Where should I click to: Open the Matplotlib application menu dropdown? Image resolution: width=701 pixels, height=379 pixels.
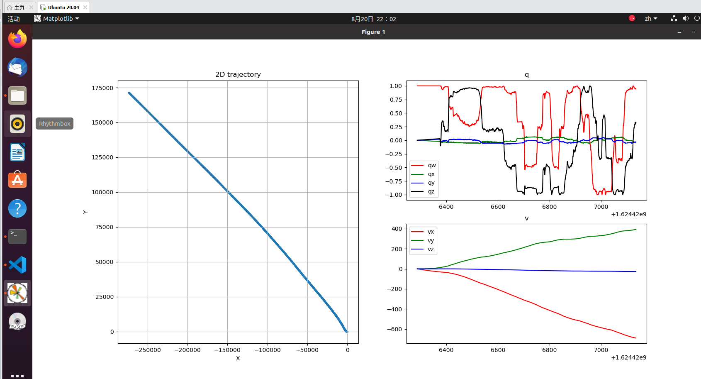coord(56,19)
